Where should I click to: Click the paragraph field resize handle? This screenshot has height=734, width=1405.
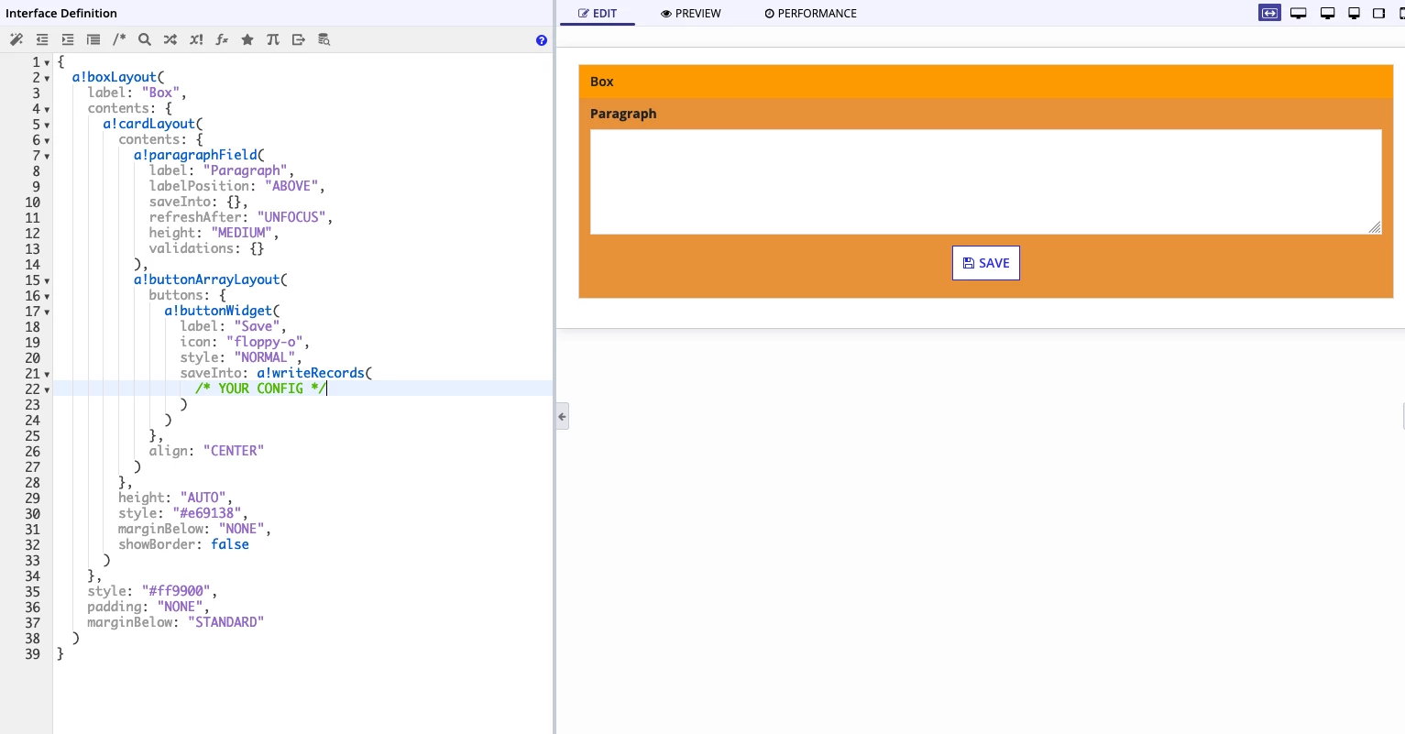(x=1375, y=227)
